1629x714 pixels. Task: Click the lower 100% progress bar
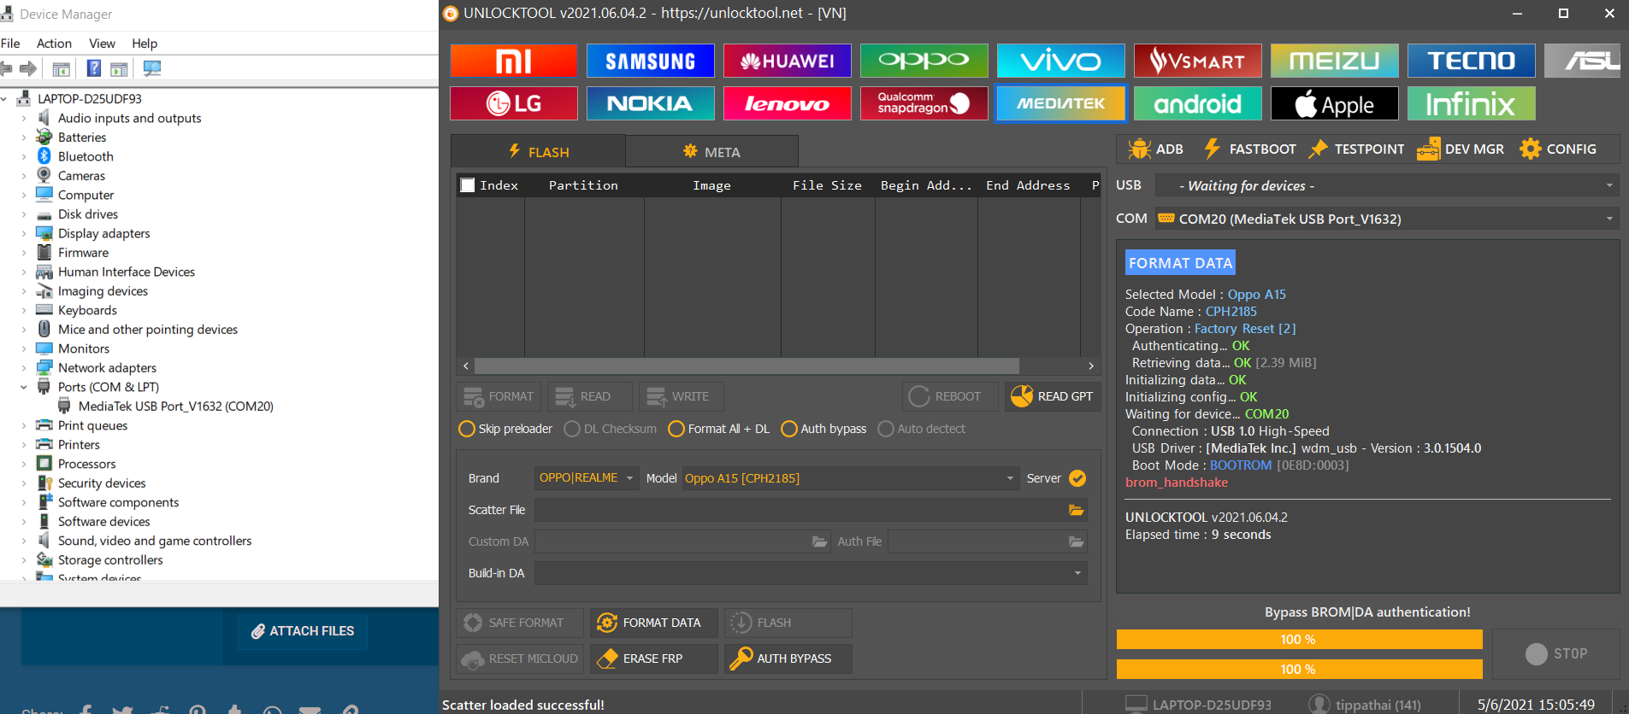1299,669
